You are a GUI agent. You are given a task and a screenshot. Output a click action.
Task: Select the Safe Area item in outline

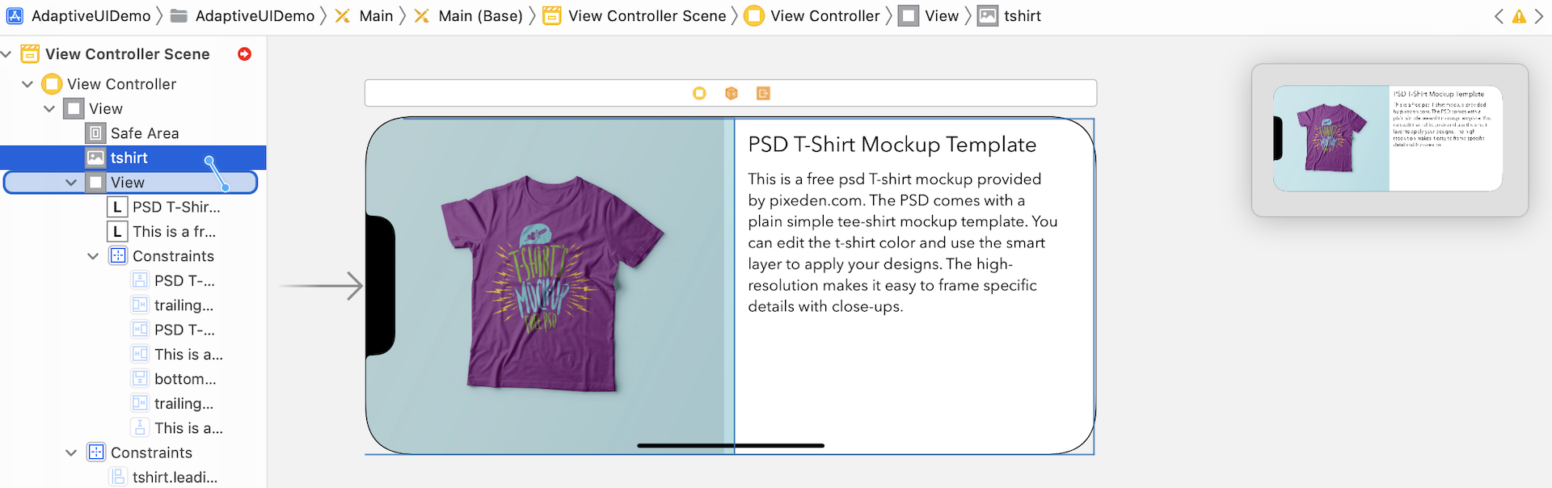pos(145,133)
